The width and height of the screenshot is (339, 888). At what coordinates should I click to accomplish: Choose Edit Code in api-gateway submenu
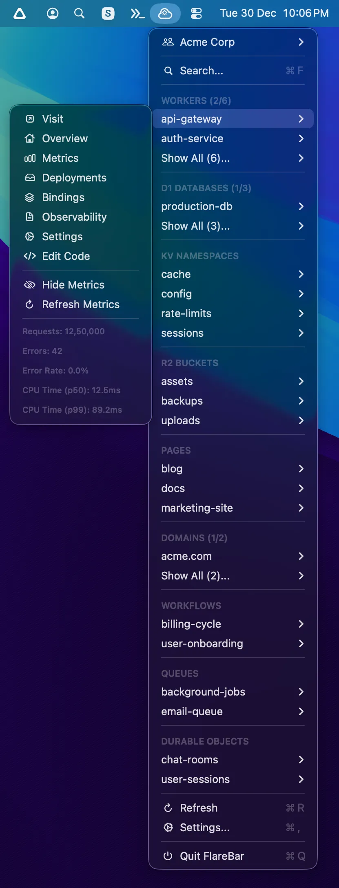[x=81, y=256]
